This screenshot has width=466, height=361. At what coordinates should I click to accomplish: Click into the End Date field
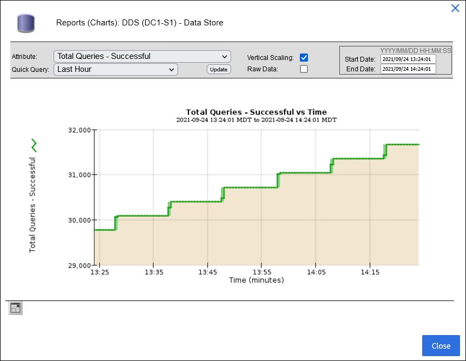pos(408,69)
